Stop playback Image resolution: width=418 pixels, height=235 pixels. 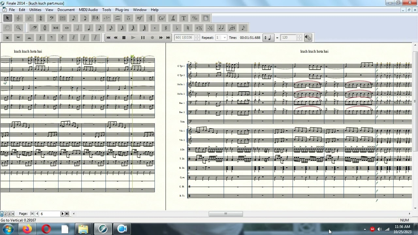(124, 38)
